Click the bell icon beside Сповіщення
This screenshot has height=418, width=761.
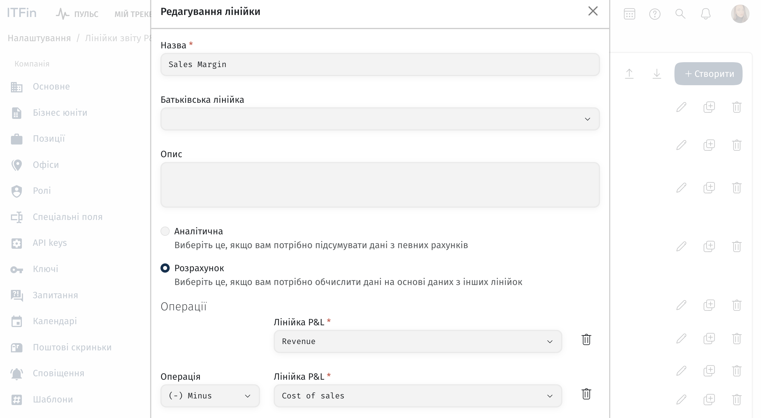[x=17, y=374]
